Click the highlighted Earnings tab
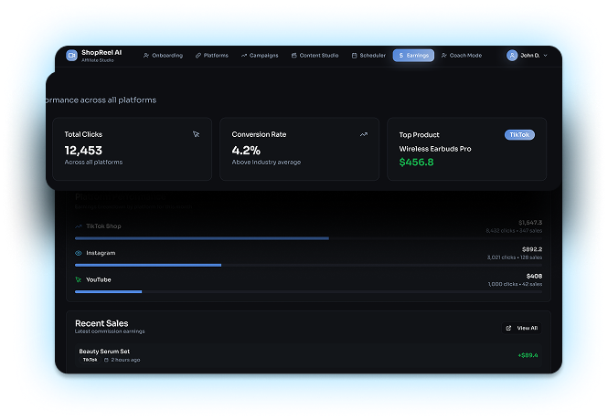Screen dimensions: 608x420 point(414,56)
